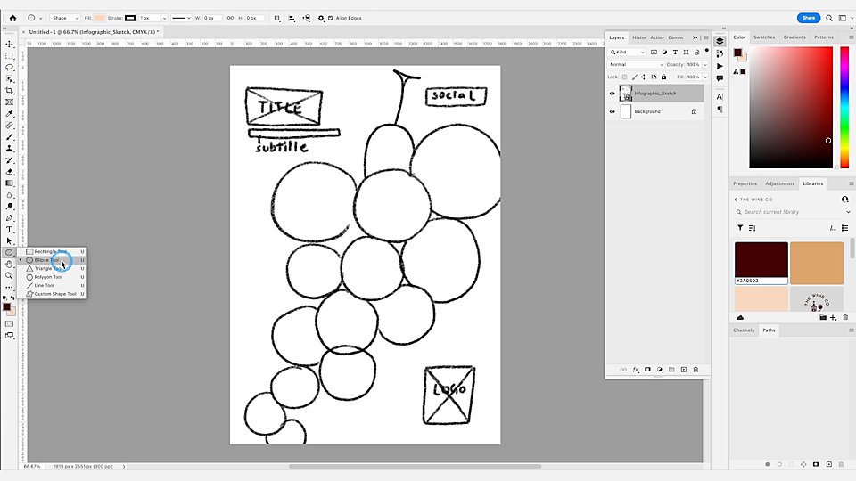Go back from THE WINE CO library
Viewport: 856px width, 481px height.
736,200
